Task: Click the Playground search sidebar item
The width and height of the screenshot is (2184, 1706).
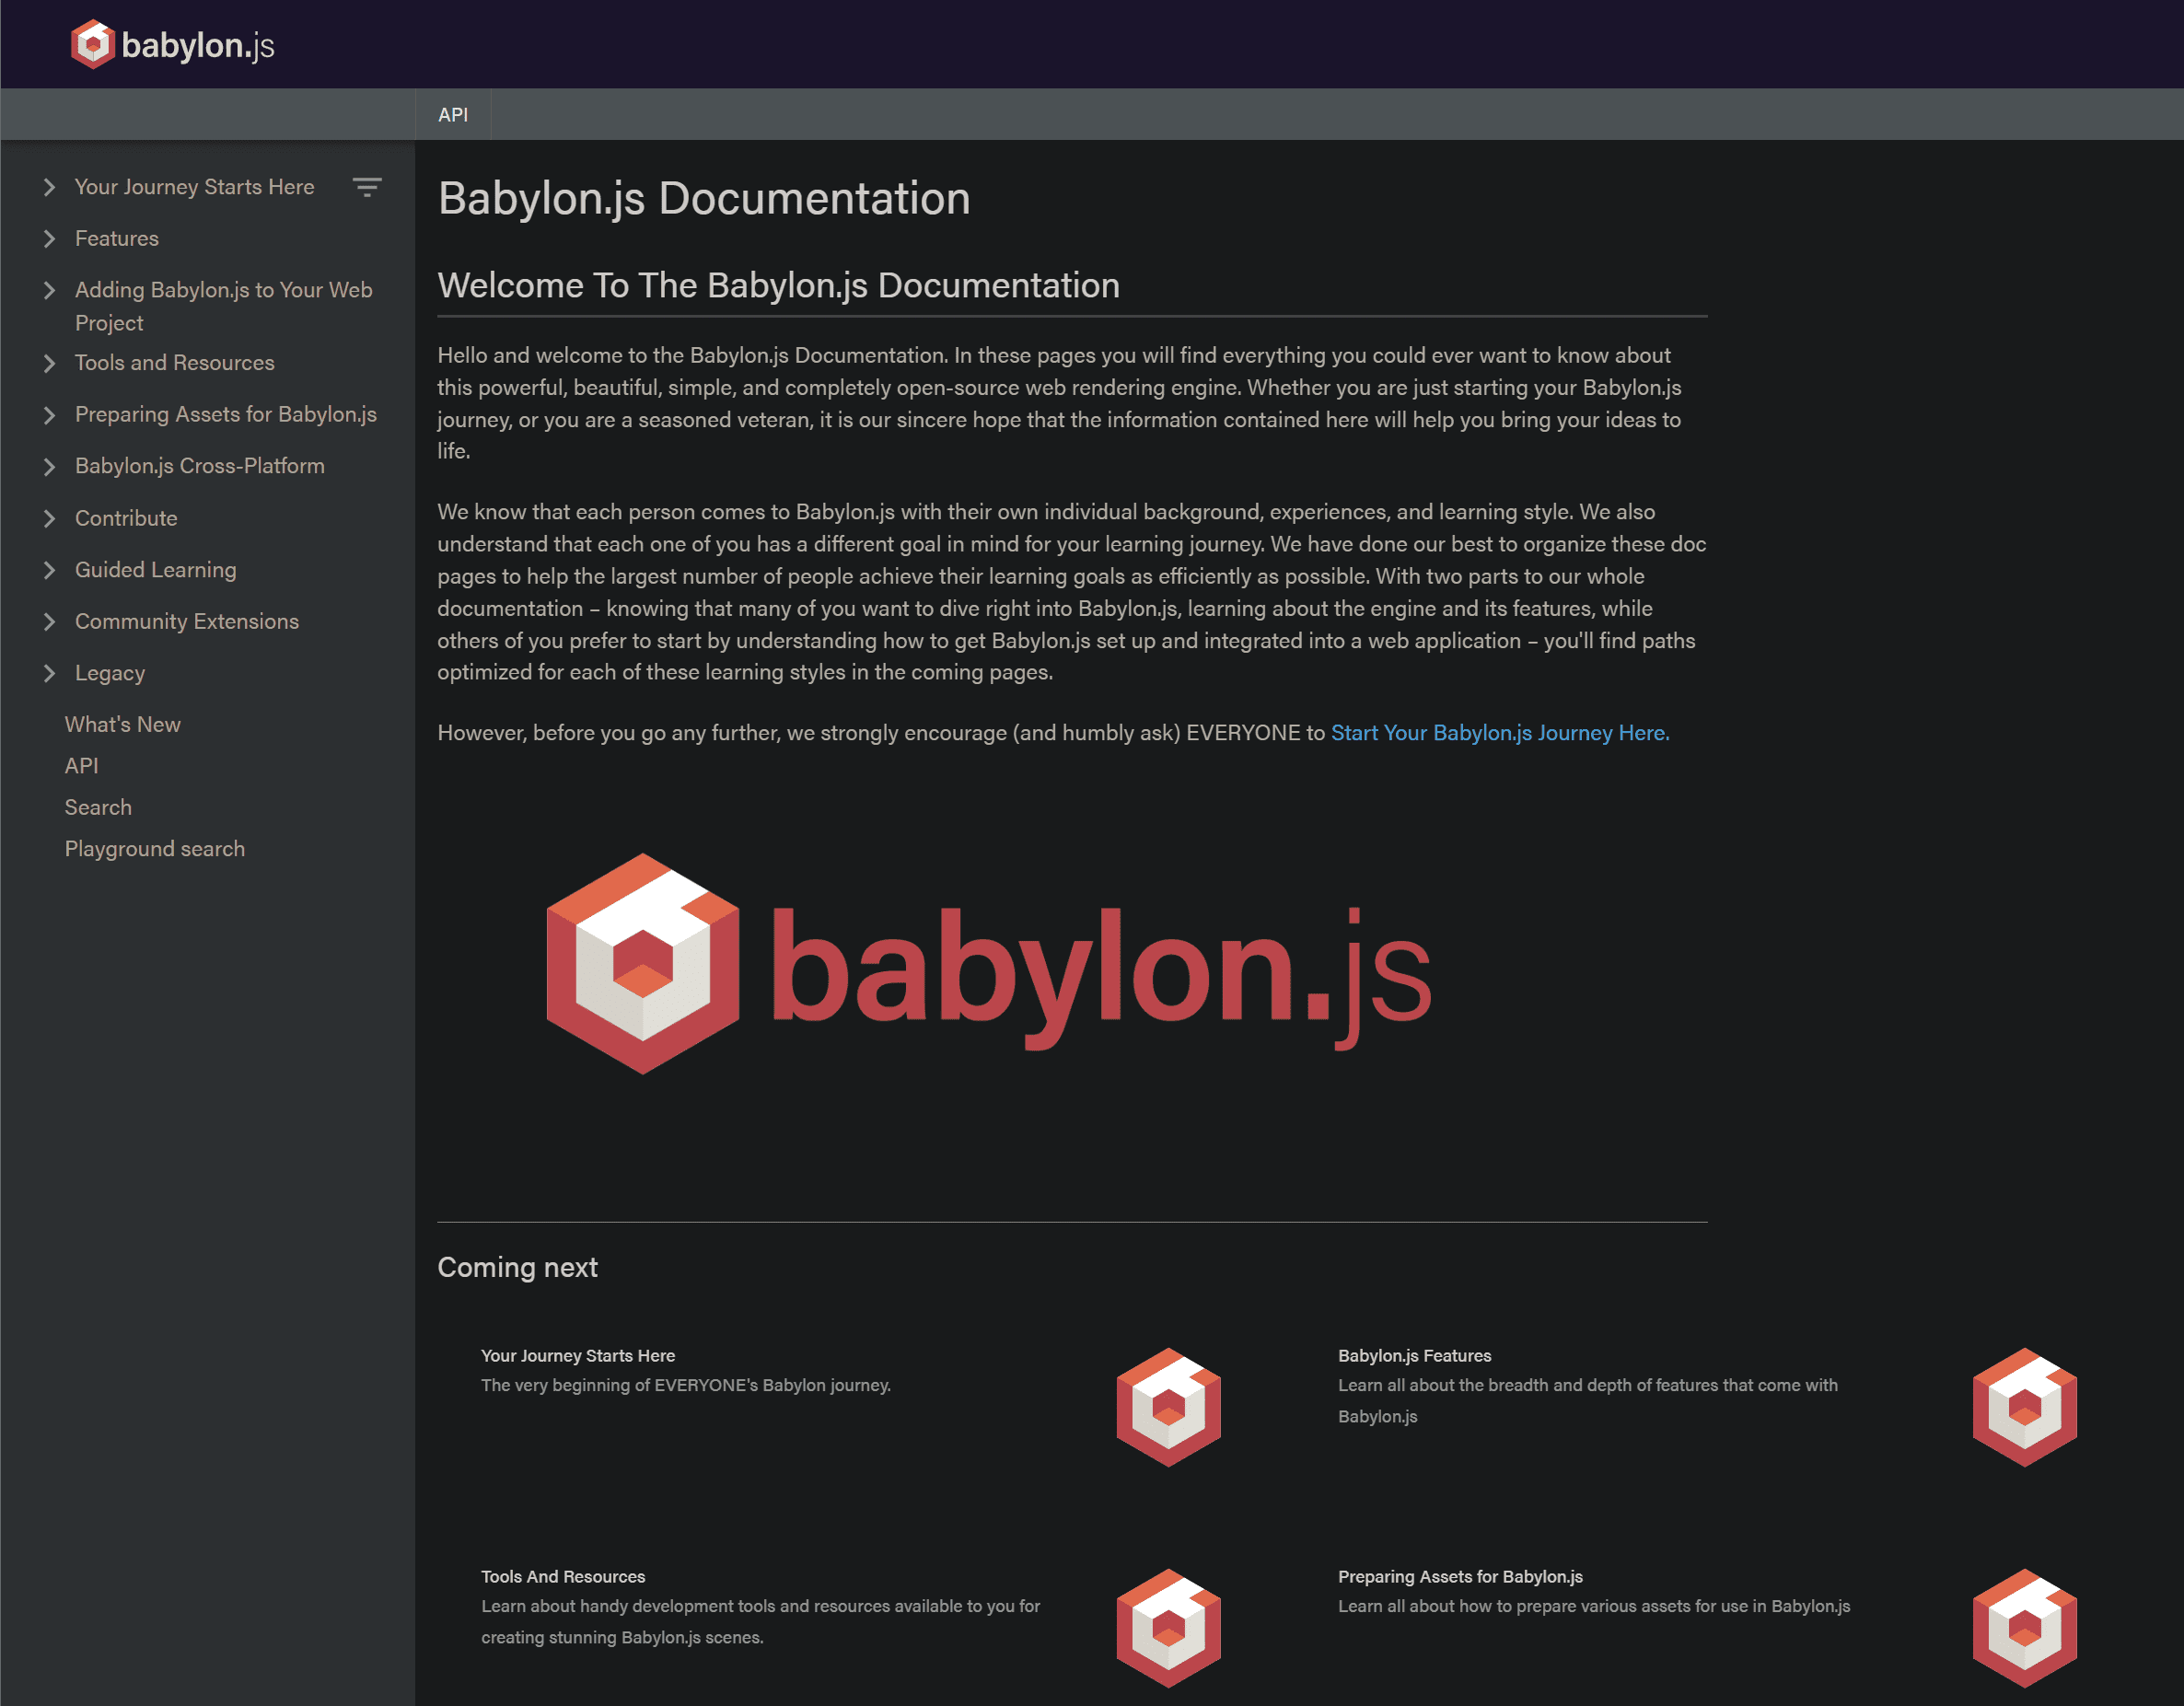Action: click(x=156, y=848)
